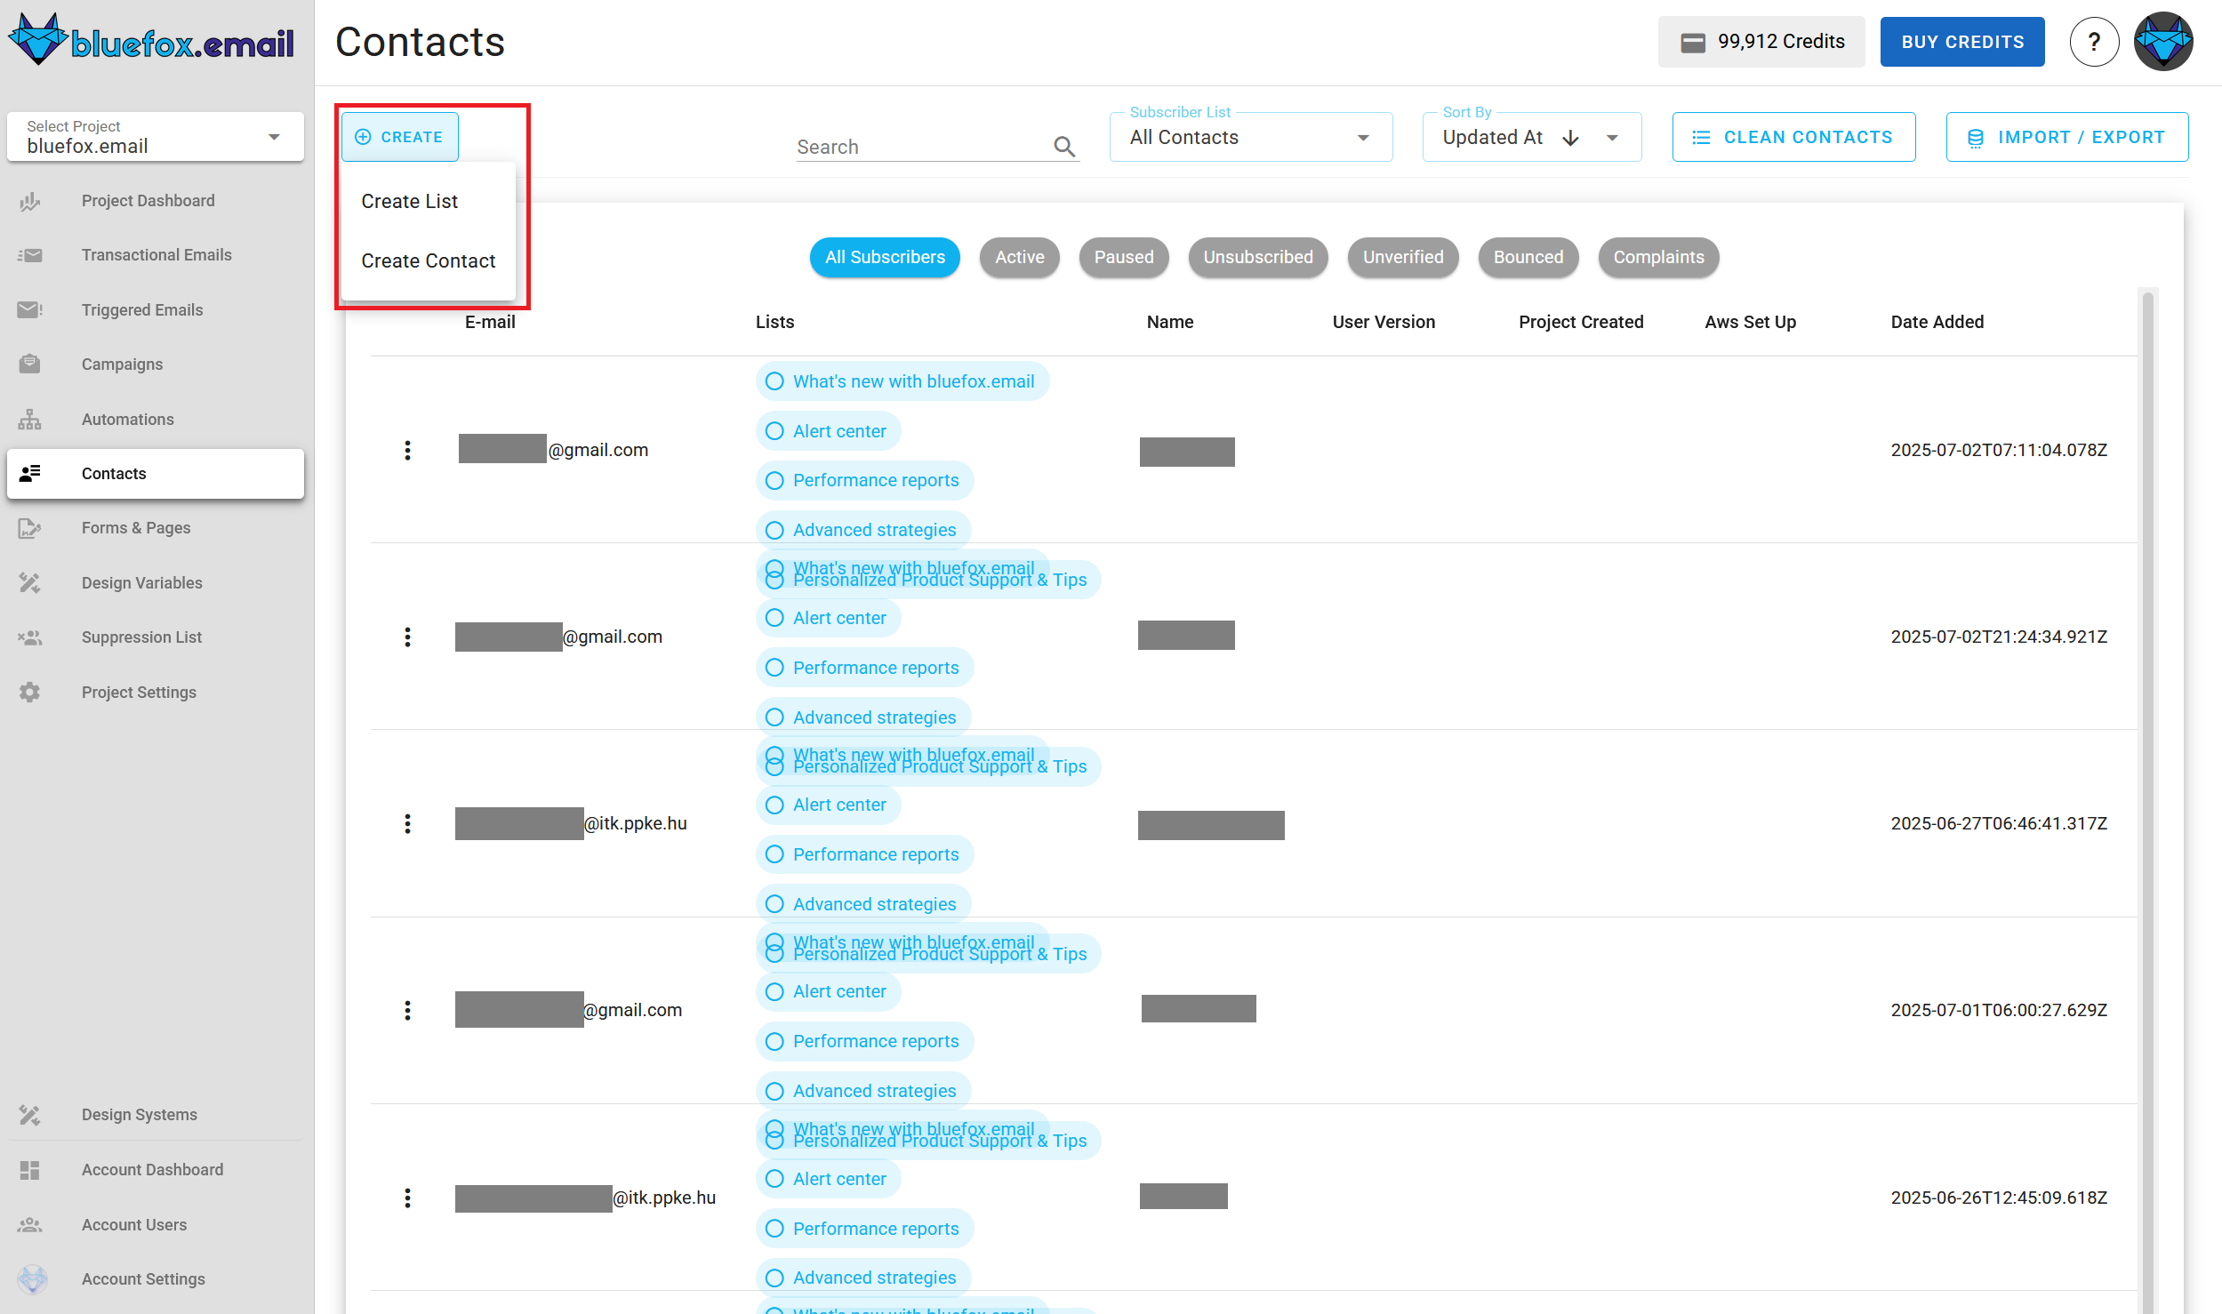Open row menu for 2025-06-26T12:45:09 contact
Screen dimensions: 2222x1314
point(407,1198)
